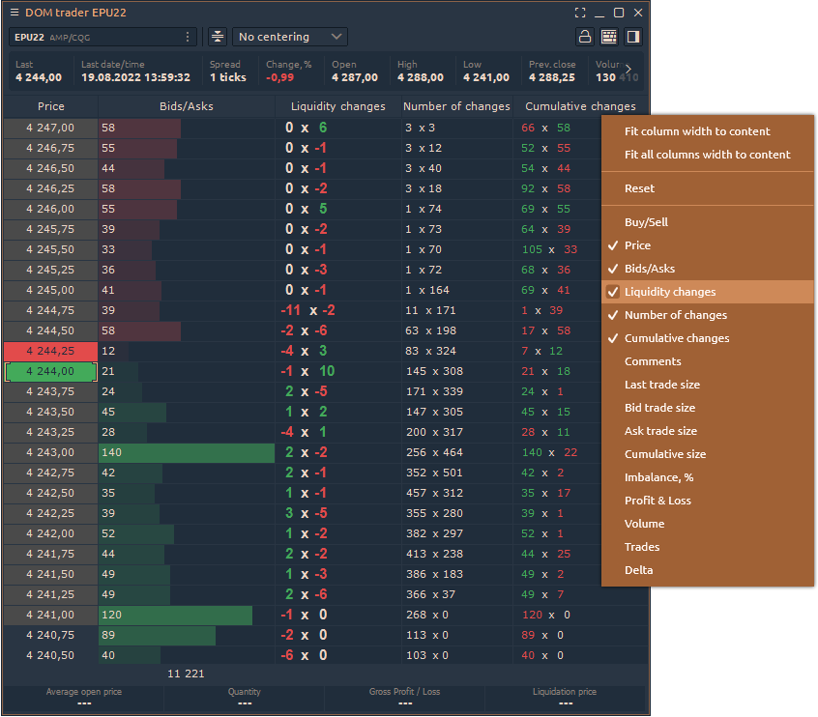Image resolution: width=818 pixels, height=717 pixels.
Task: Choose Reset from the context menu
Action: [x=639, y=188]
